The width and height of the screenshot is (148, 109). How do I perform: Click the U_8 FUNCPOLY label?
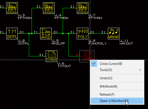click(97, 42)
